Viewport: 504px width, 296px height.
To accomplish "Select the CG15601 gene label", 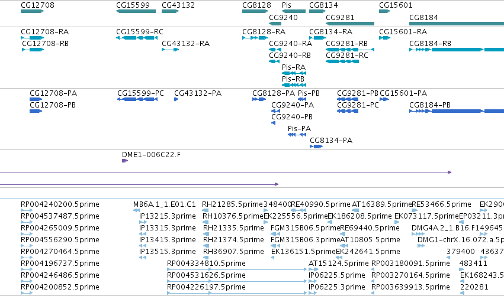I will 396,5.
